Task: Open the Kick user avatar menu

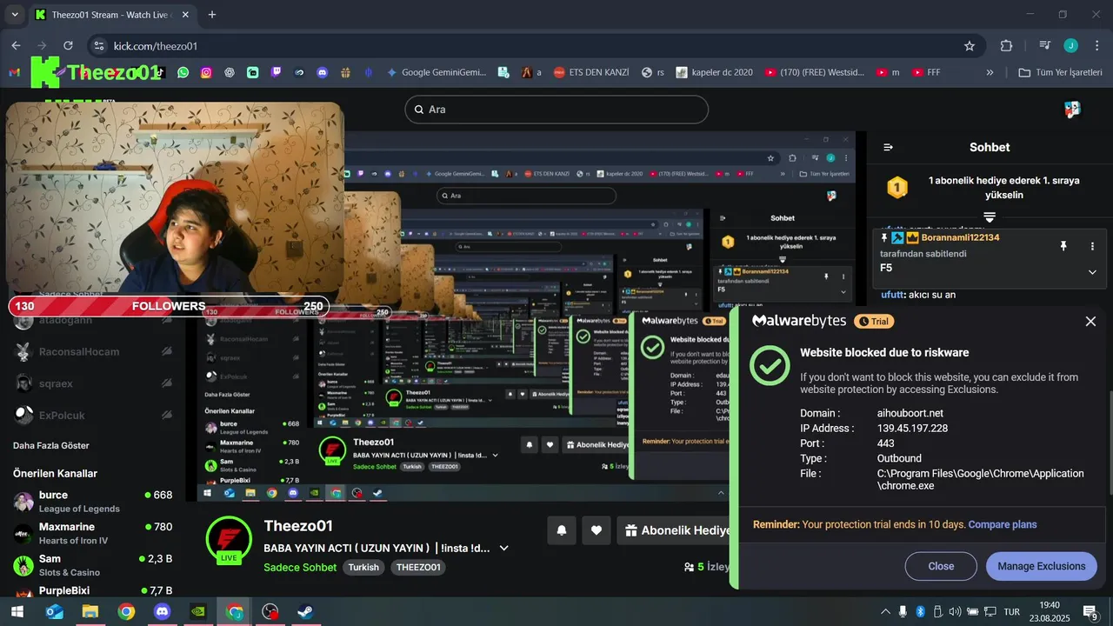Action: pos(1073,110)
